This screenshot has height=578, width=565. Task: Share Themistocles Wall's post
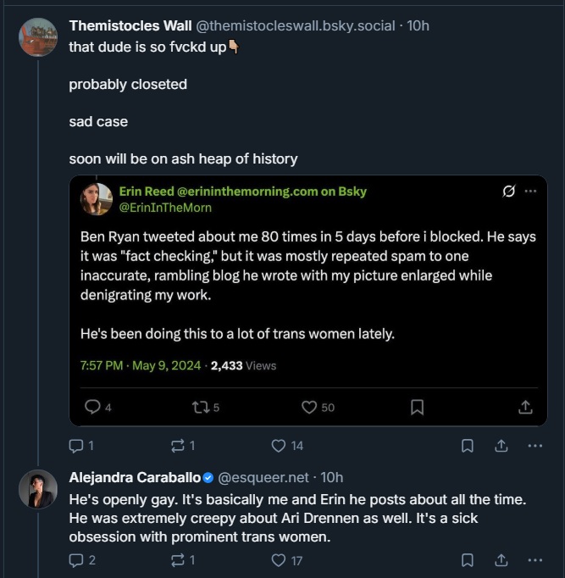coord(501,445)
